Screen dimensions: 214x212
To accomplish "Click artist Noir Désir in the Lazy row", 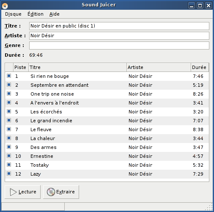I will pyautogui.click(x=140, y=174).
